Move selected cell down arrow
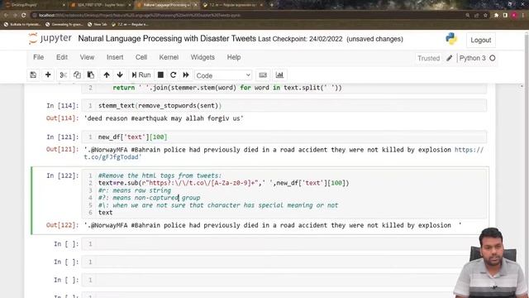Screen dimensions: 529x298 coord(120,75)
